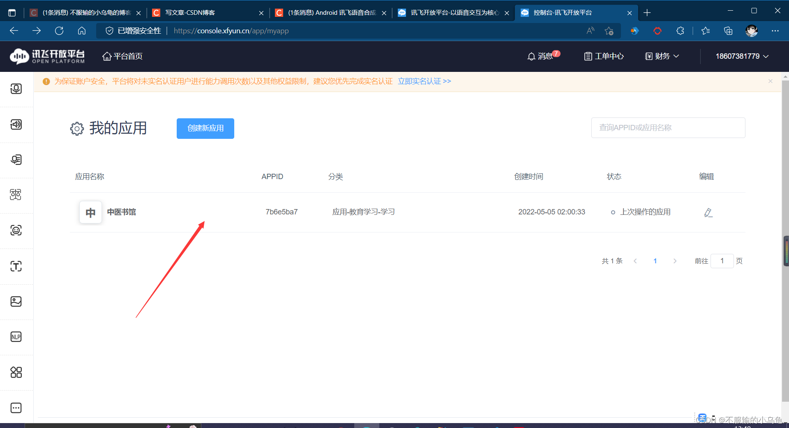This screenshot has width=789, height=428.
Task: Click the browser address bar URL
Action: coord(231,31)
